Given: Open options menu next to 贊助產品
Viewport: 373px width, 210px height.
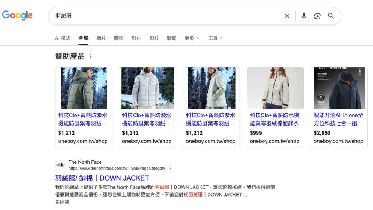Looking at the screenshot, I should [91, 57].
